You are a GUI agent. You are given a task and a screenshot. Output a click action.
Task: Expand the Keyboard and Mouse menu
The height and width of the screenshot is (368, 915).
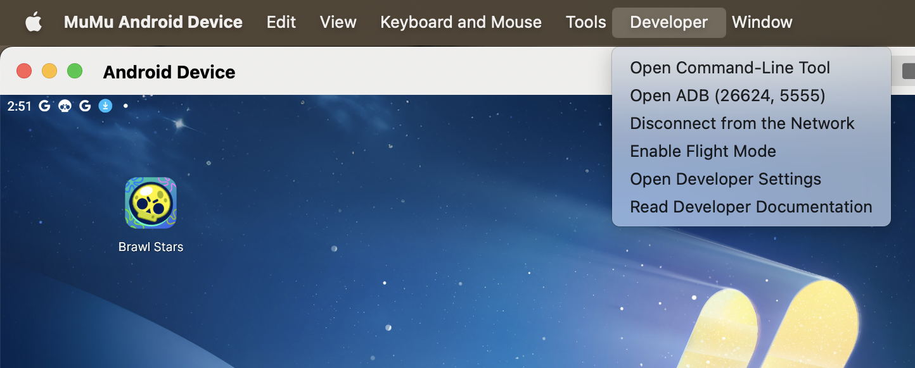click(461, 23)
